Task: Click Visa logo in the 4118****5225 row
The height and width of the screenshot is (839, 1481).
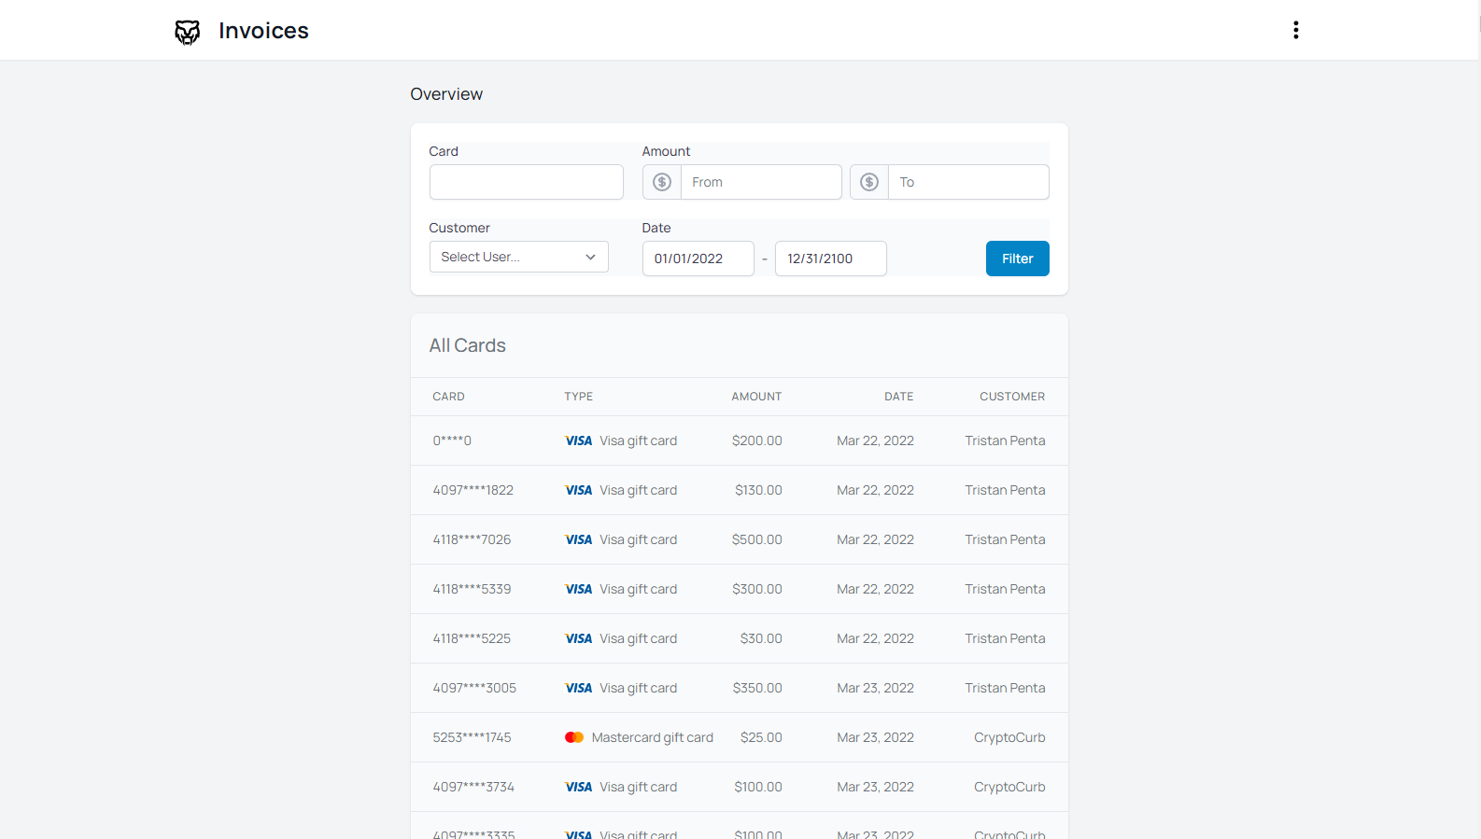Action: tap(579, 638)
